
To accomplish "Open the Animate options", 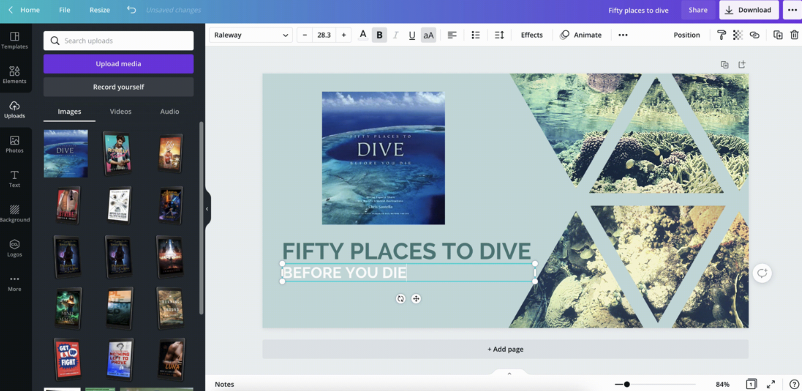I will pyautogui.click(x=581, y=35).
